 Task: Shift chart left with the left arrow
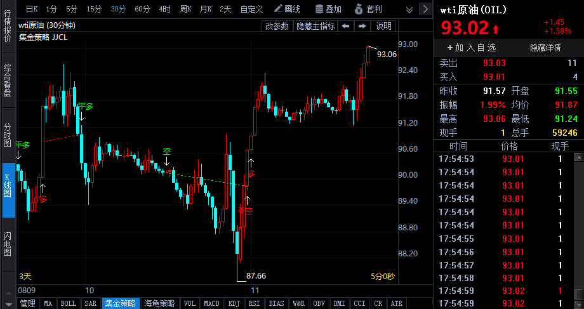pyautogui.click(x=345, y=25)
